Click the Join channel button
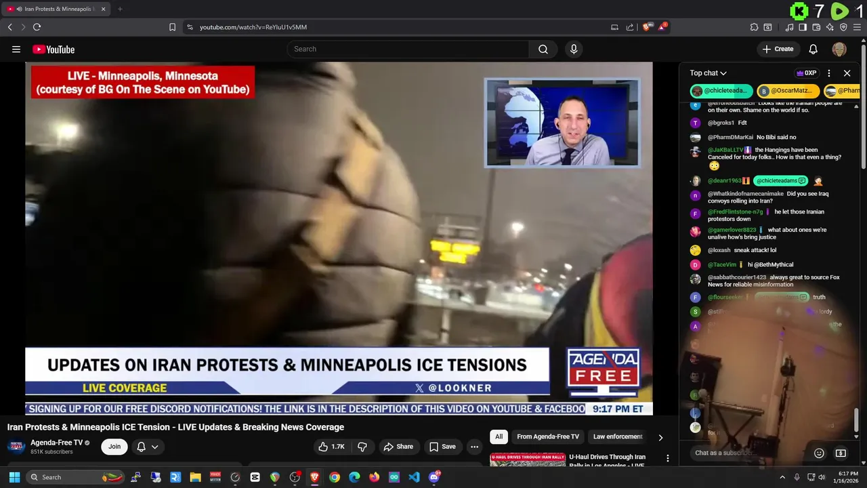The image size is (867, 488). [114, 447]
